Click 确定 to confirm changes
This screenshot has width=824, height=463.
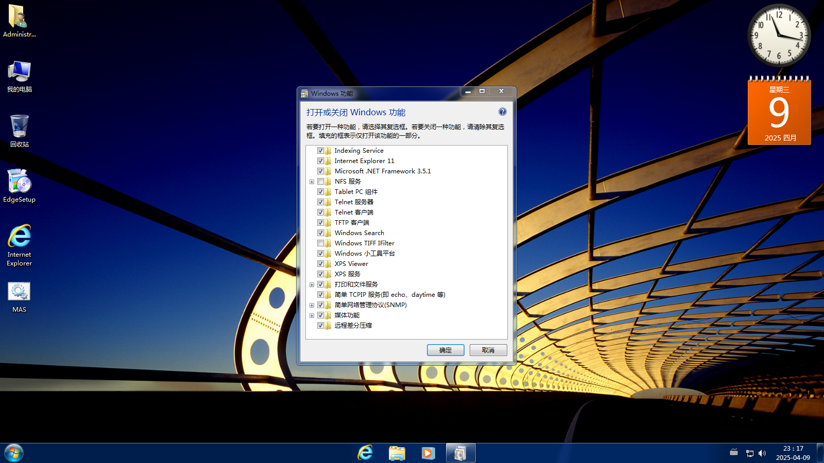[x=445, y=350]
